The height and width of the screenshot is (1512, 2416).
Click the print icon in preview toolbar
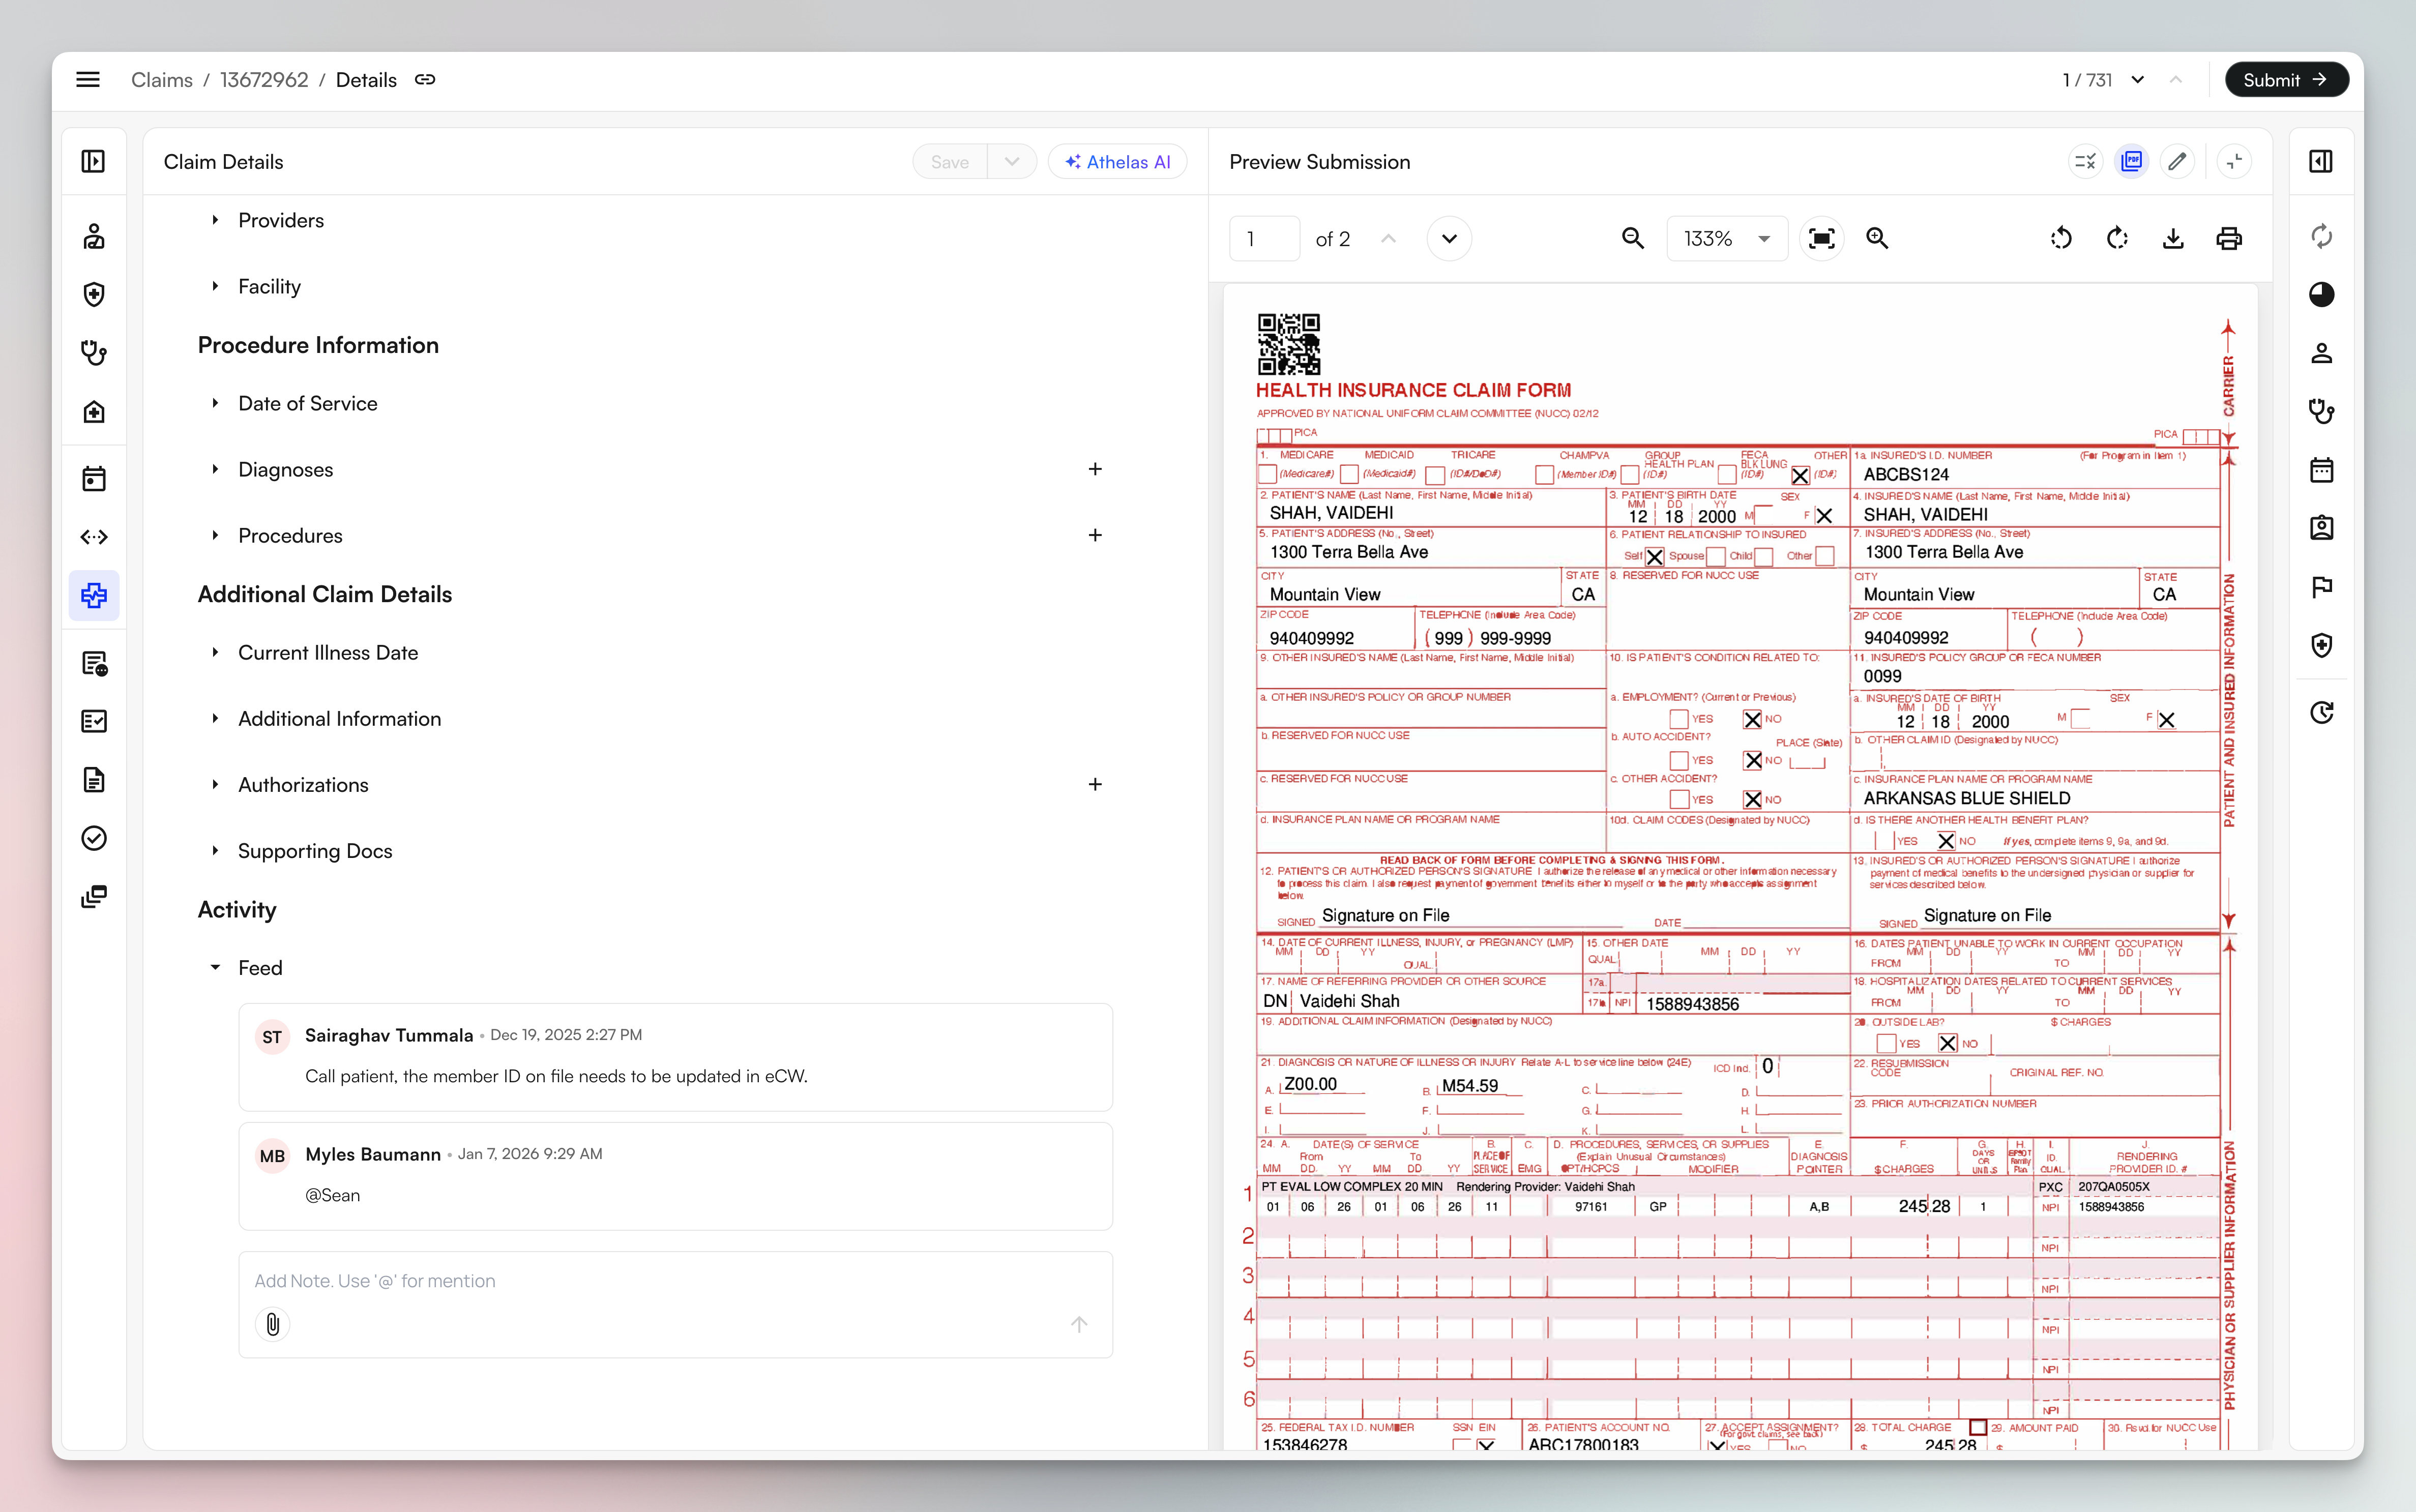[x=2229, y=238]
